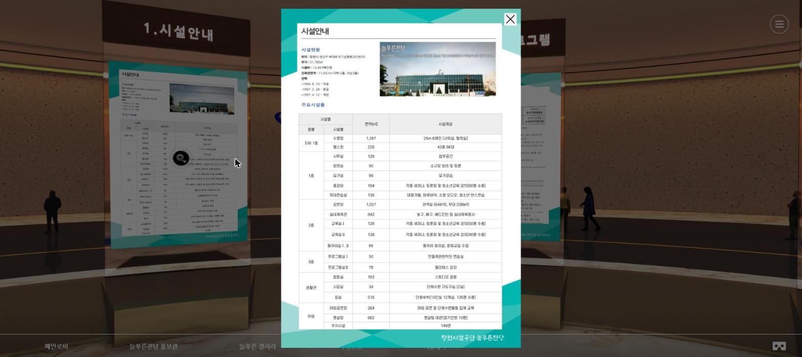This screenshot has width=802, height=357.
Task: Click the 업무공간 description cell
Action: (445, 157)
